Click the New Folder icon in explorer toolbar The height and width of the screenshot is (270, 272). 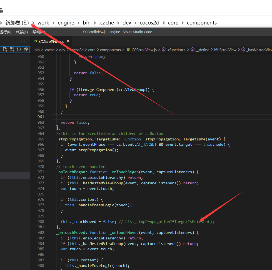[x=12, y=49]
